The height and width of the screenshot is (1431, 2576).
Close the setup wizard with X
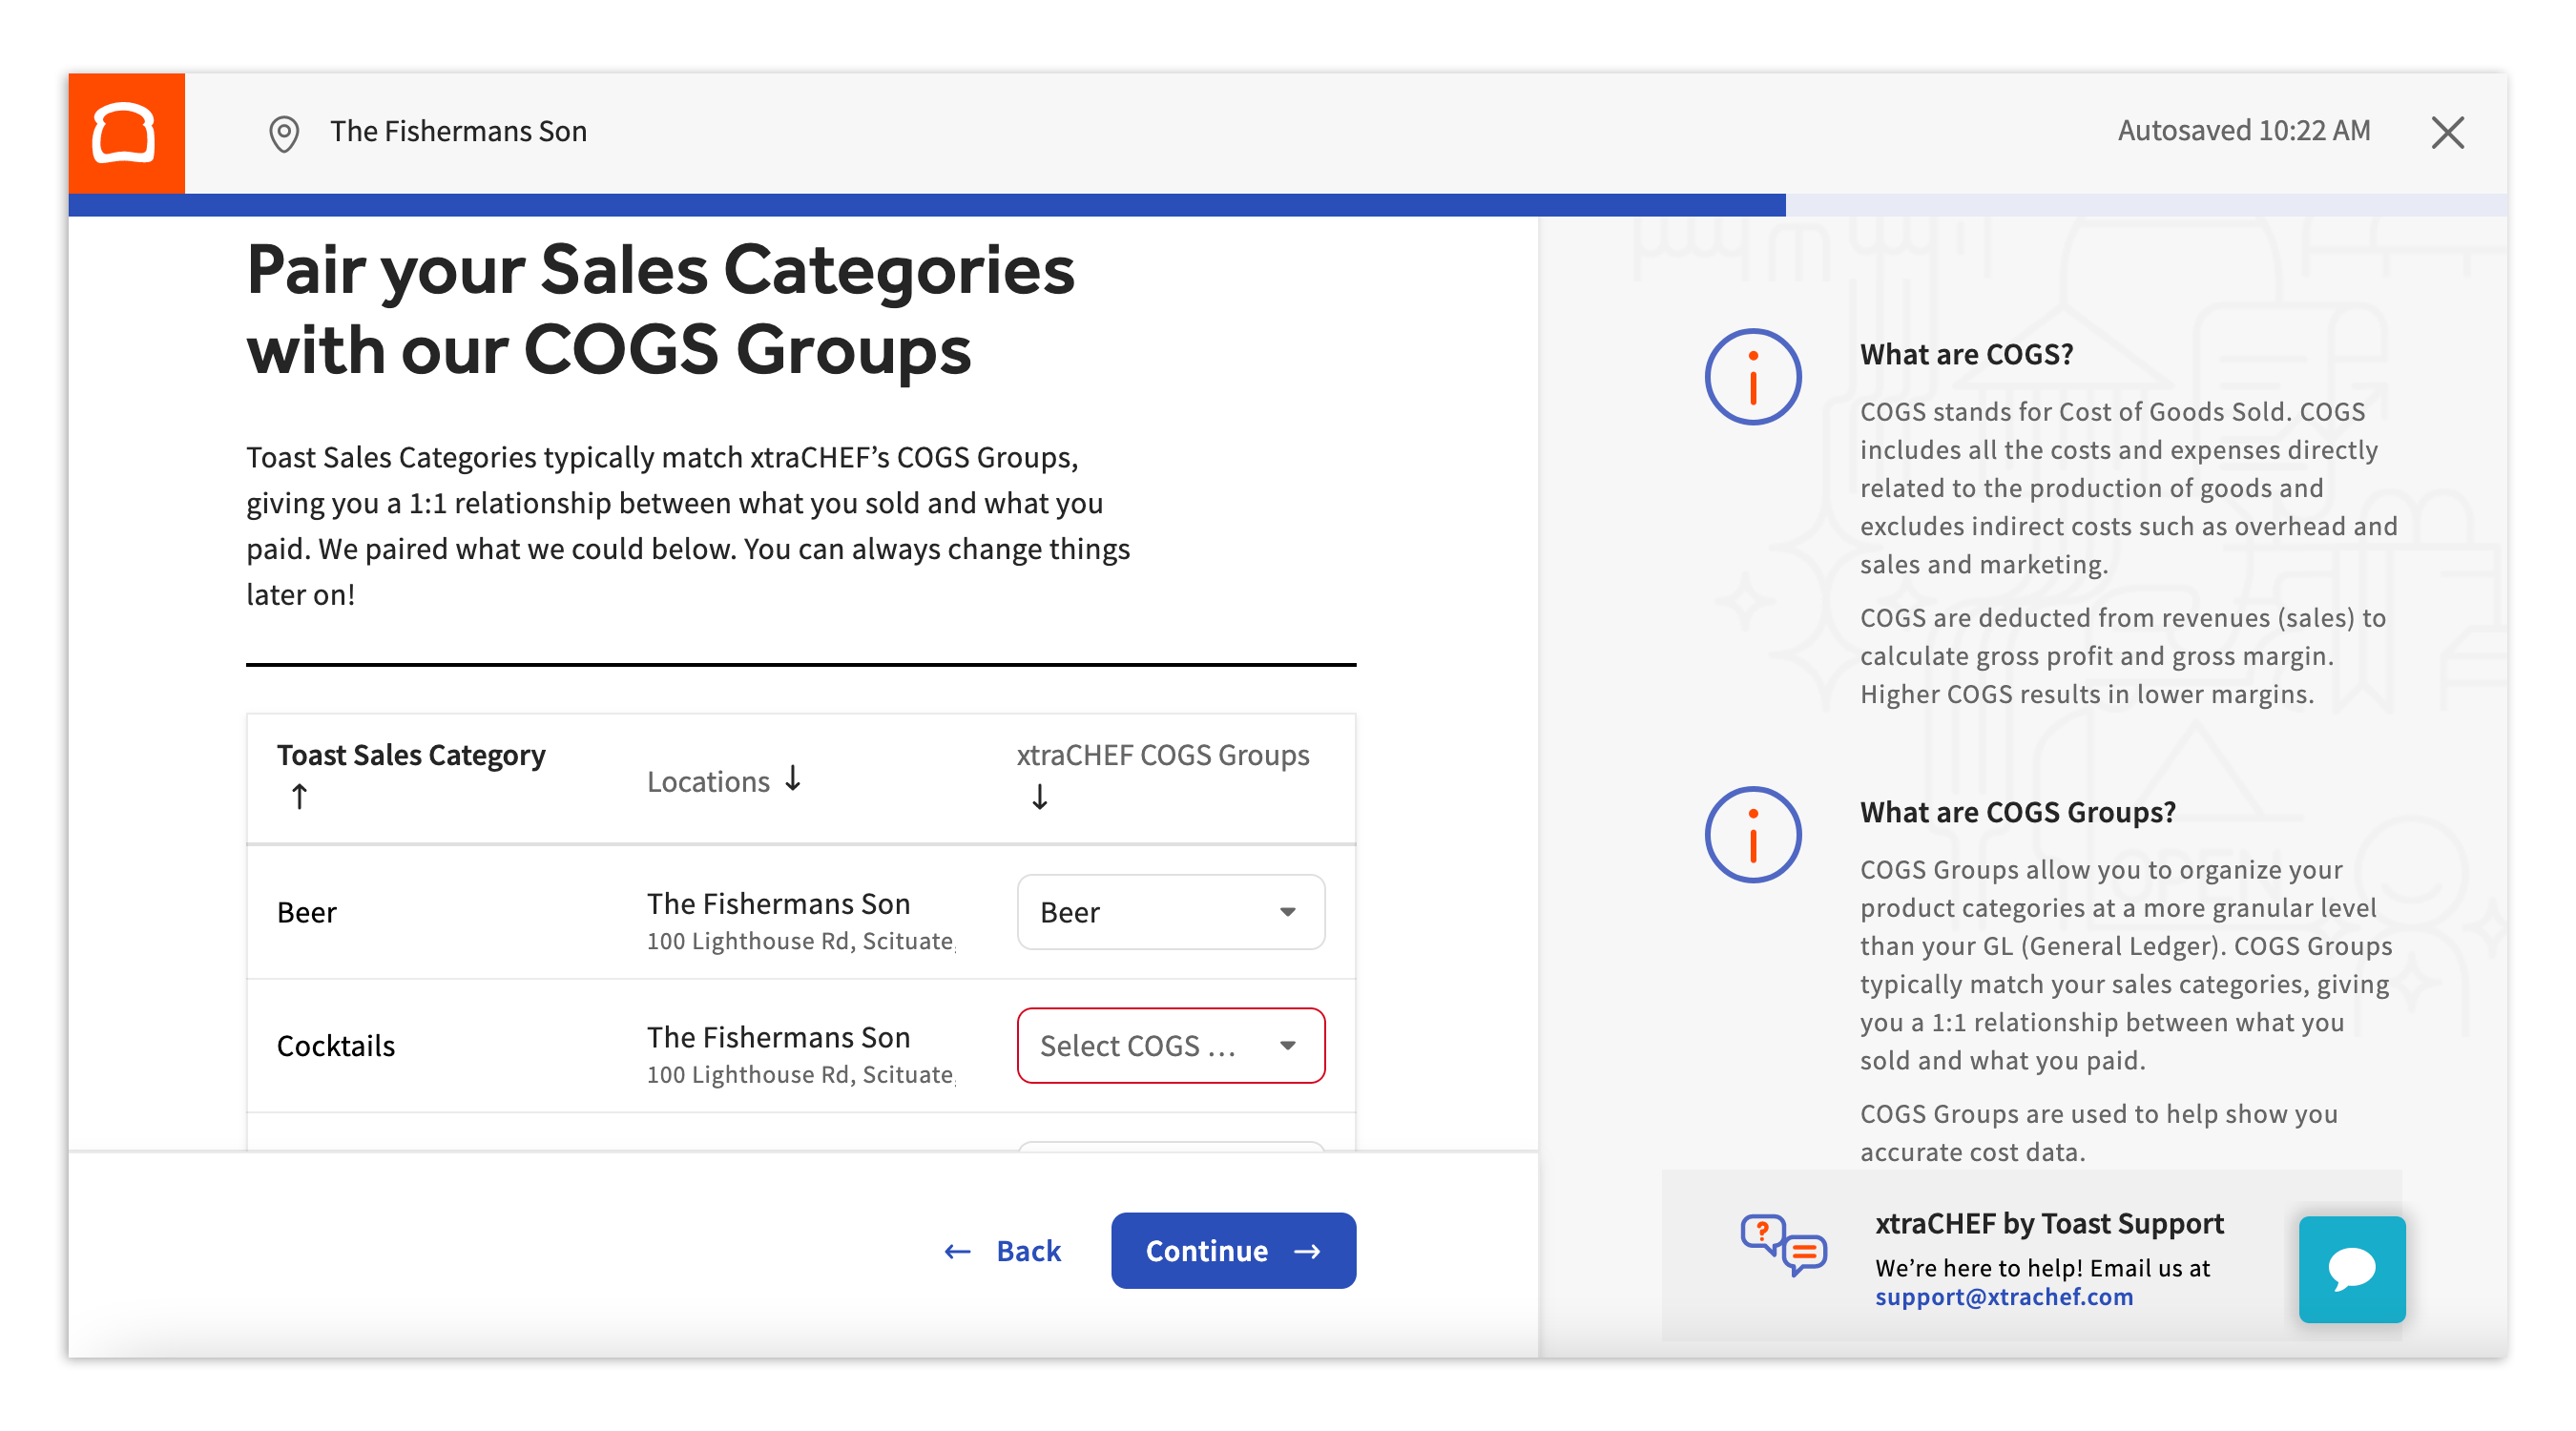[2447, 132]
